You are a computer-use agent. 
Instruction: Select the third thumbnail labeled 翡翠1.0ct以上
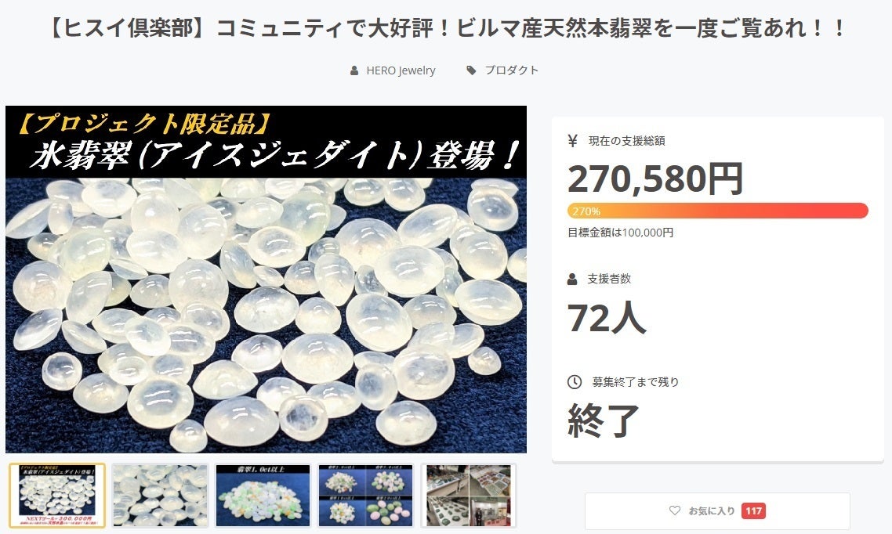263,496
